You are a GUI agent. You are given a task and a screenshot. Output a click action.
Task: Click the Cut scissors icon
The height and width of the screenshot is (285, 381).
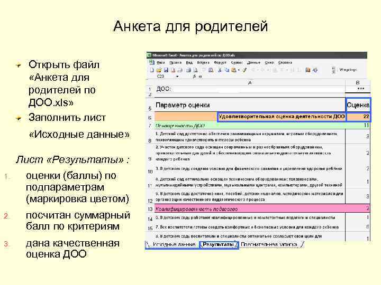coord(220,70)
